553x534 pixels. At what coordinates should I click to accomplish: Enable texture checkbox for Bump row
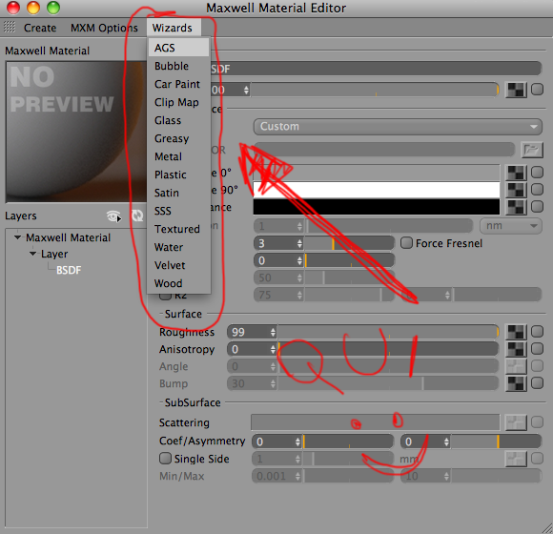[537, 382]
